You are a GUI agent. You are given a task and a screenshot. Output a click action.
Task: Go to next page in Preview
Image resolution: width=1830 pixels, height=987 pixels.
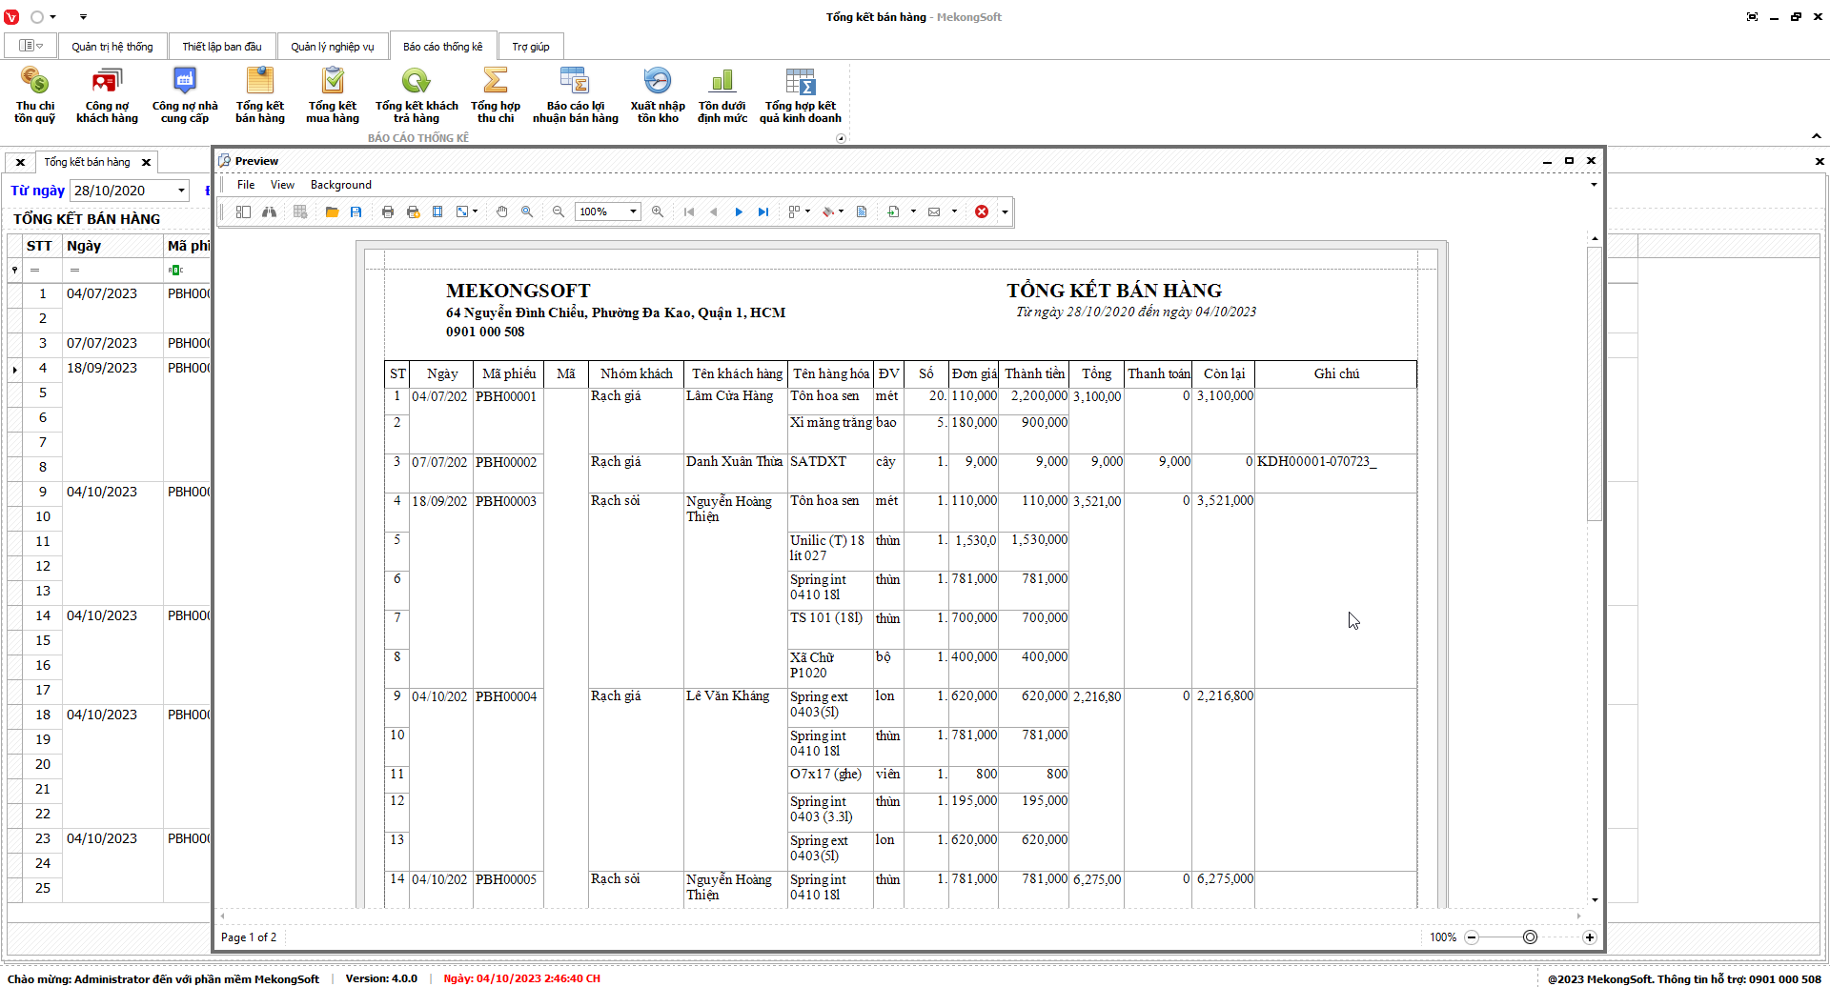739,211
